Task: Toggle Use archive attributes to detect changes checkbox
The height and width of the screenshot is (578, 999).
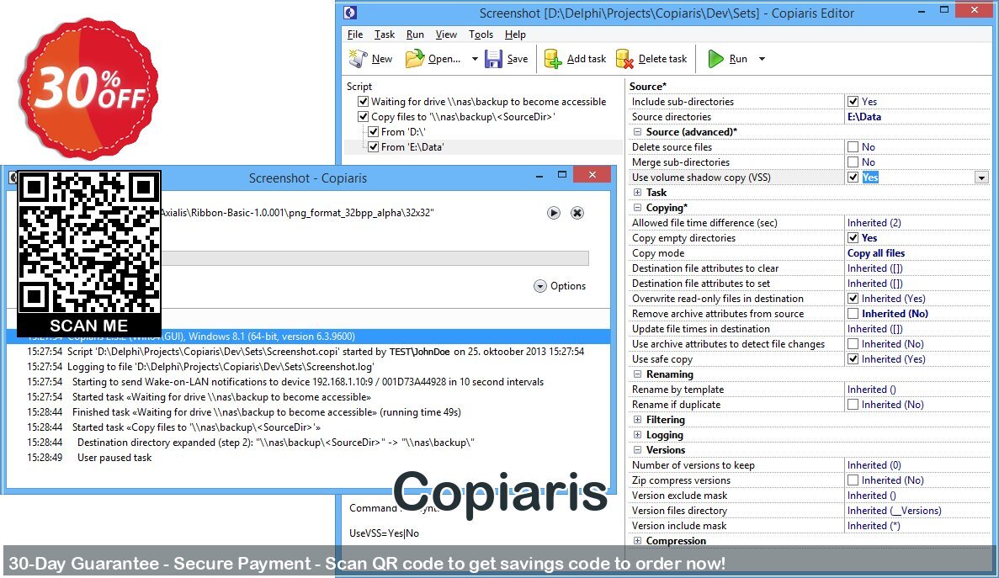Action: pos(853,344)
